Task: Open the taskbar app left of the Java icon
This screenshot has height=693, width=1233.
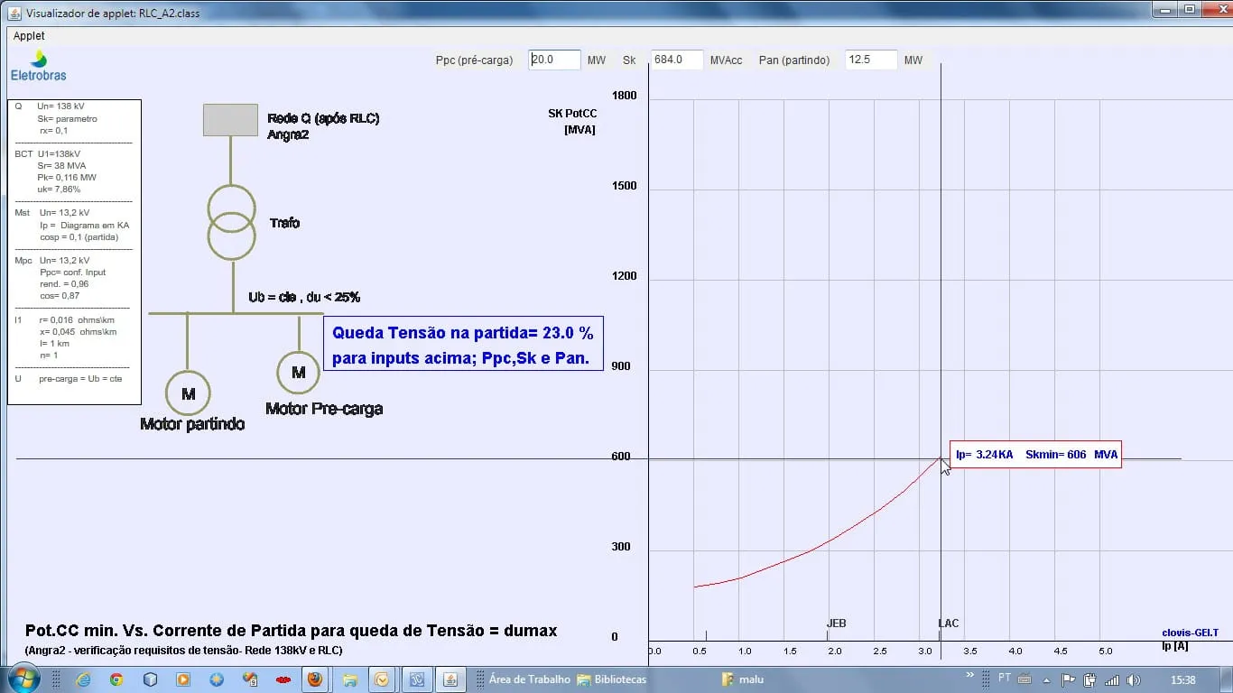Action: point(417,679)
